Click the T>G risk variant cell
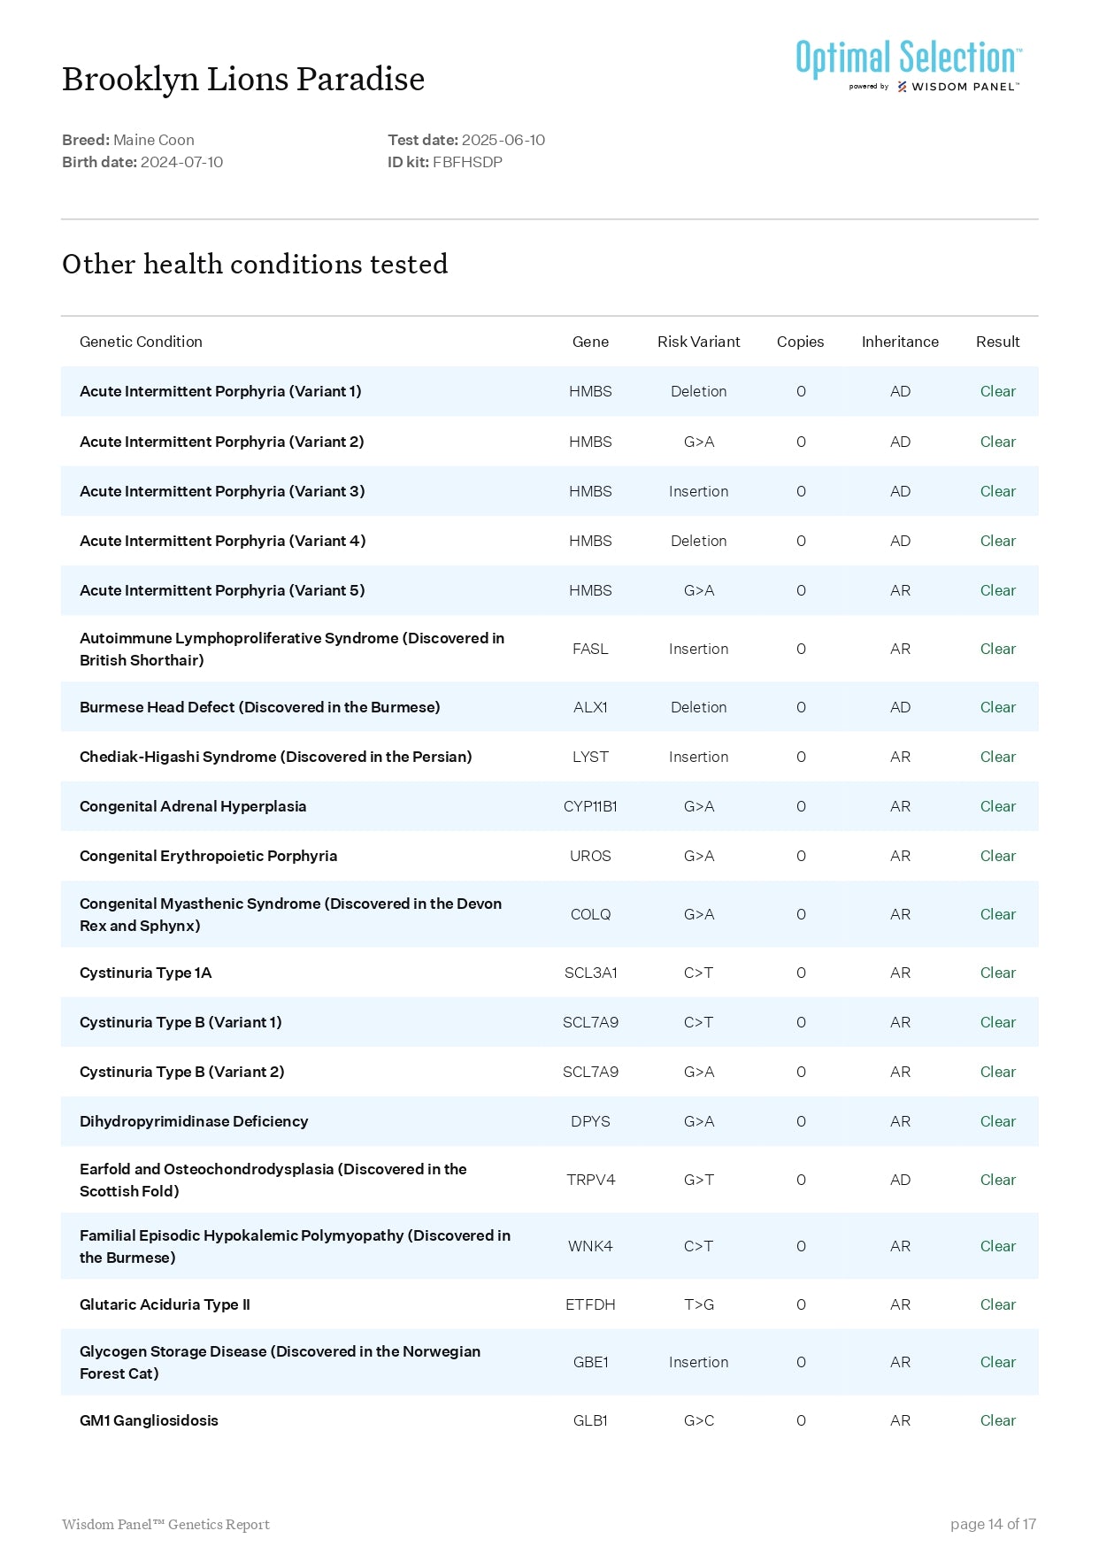1099x1554 pixels. coord(698,1304)
